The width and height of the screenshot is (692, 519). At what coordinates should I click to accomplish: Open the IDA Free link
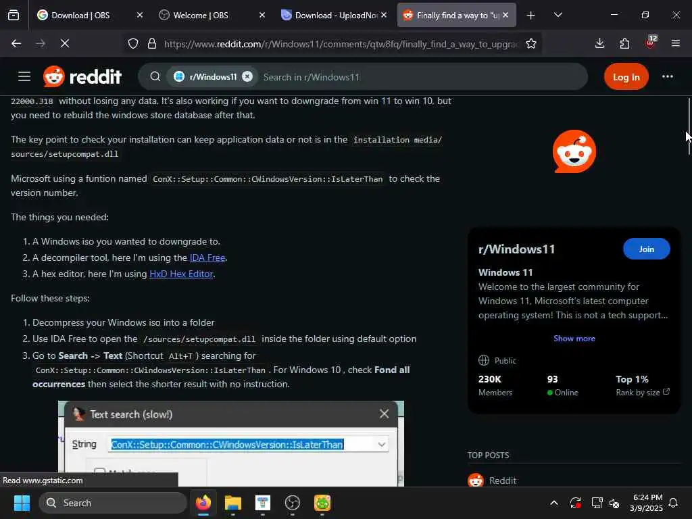point(207,257)
